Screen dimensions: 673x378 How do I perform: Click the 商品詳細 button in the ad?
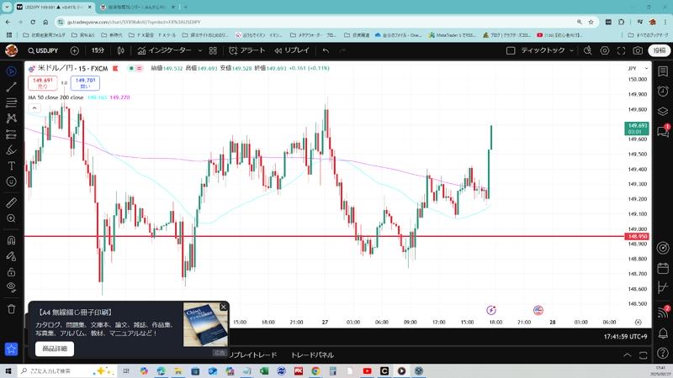pos(55,349)
